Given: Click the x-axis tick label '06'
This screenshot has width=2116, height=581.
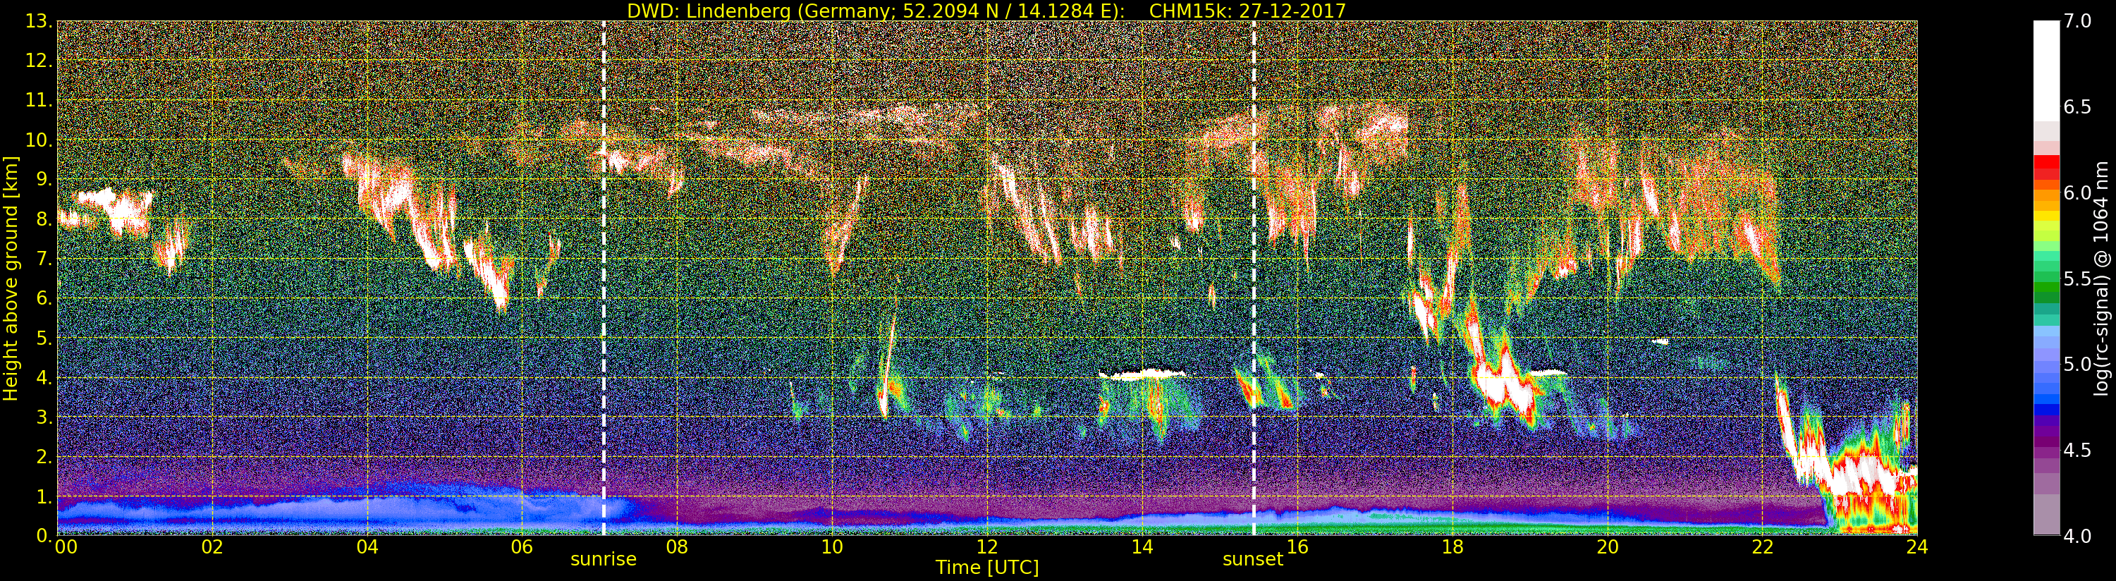Looking at the screenshot, I should point(522,547).
